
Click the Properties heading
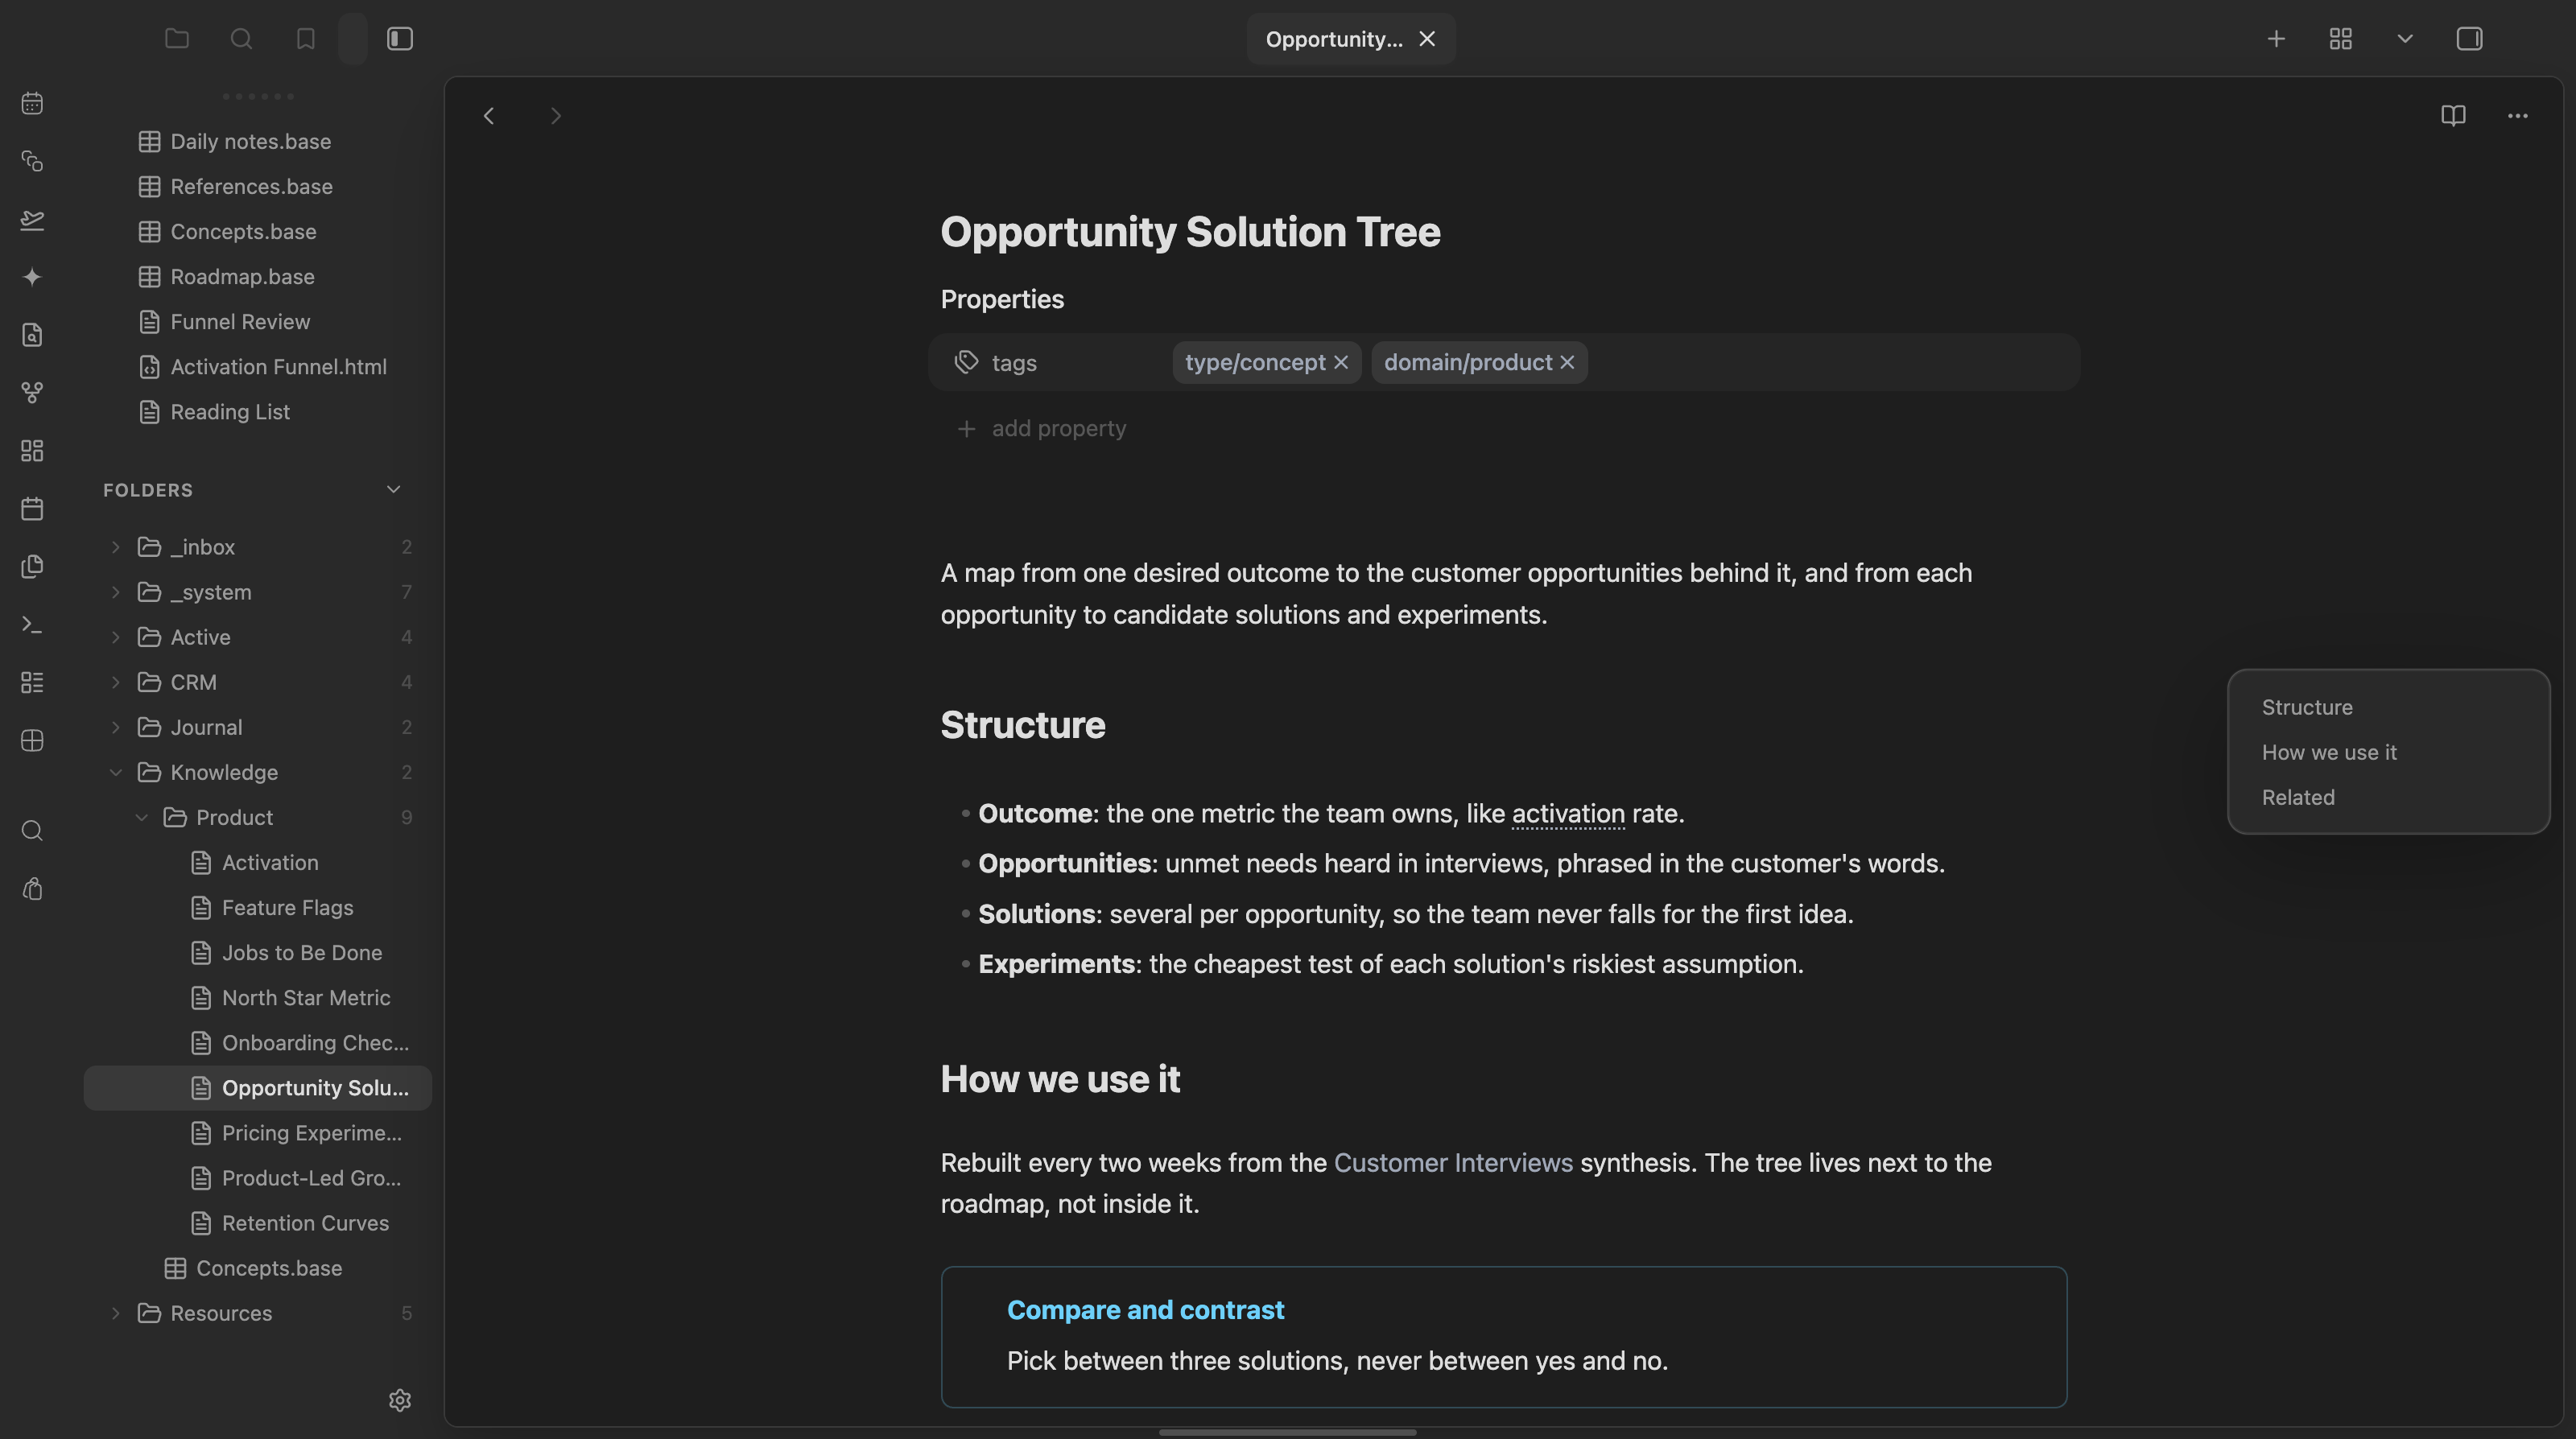point(1002,299)
